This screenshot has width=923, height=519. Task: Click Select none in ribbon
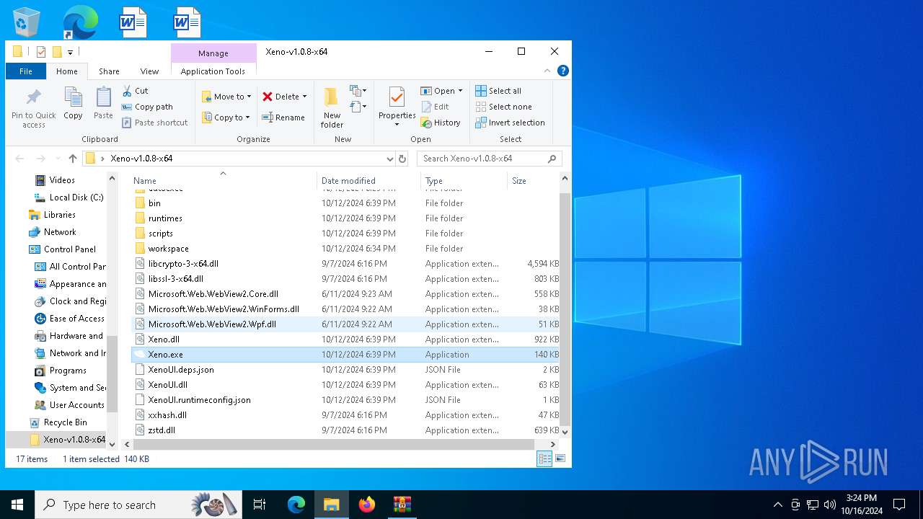(503, 107)
